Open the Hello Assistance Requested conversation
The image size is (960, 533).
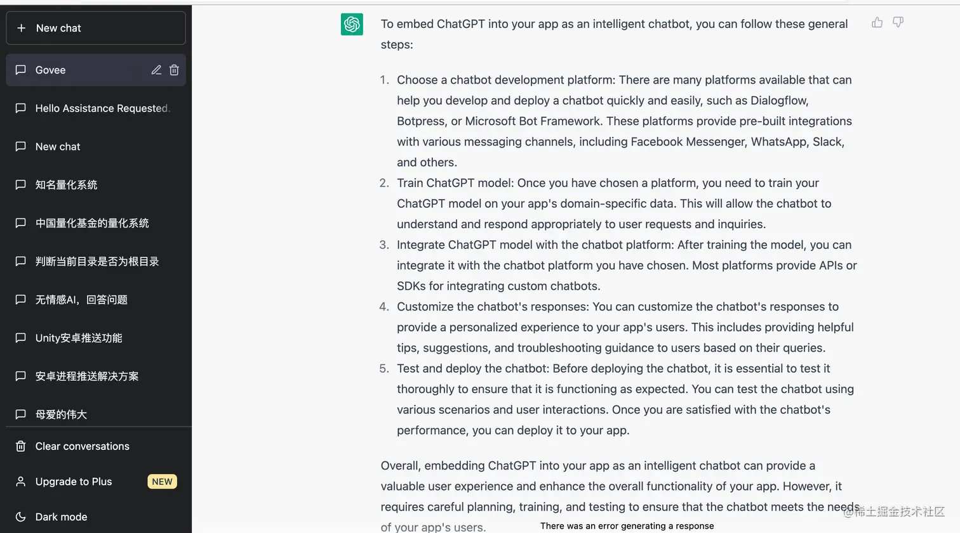[102, 108]
